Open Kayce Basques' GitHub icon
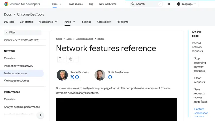 [77, 77]
